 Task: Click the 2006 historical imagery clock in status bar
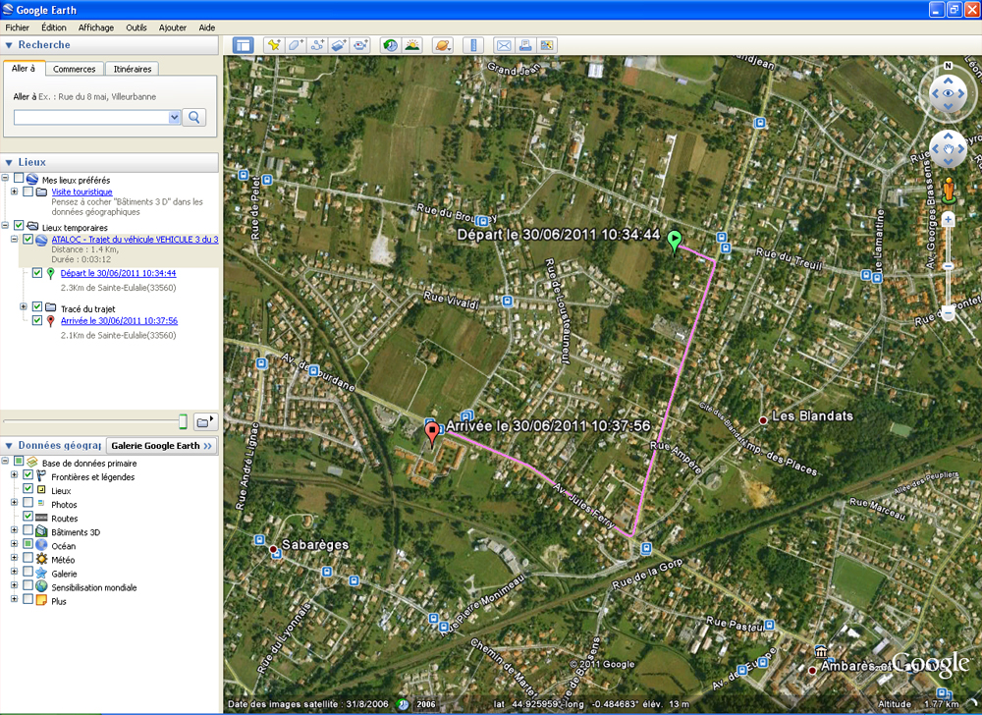click(x=403, y=704)
